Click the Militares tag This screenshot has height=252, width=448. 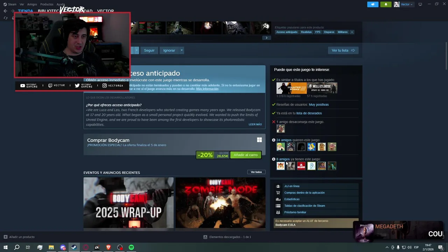click(x=343, y=32)
